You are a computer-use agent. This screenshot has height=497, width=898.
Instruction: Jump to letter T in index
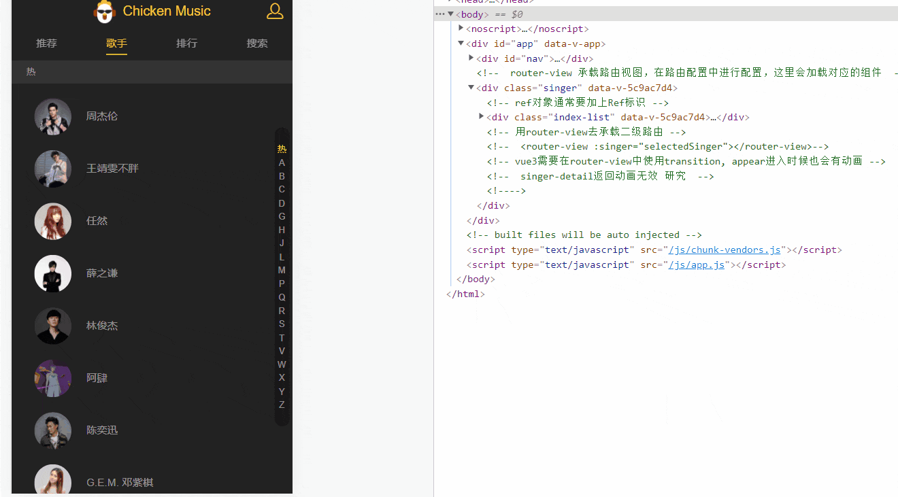282,337
